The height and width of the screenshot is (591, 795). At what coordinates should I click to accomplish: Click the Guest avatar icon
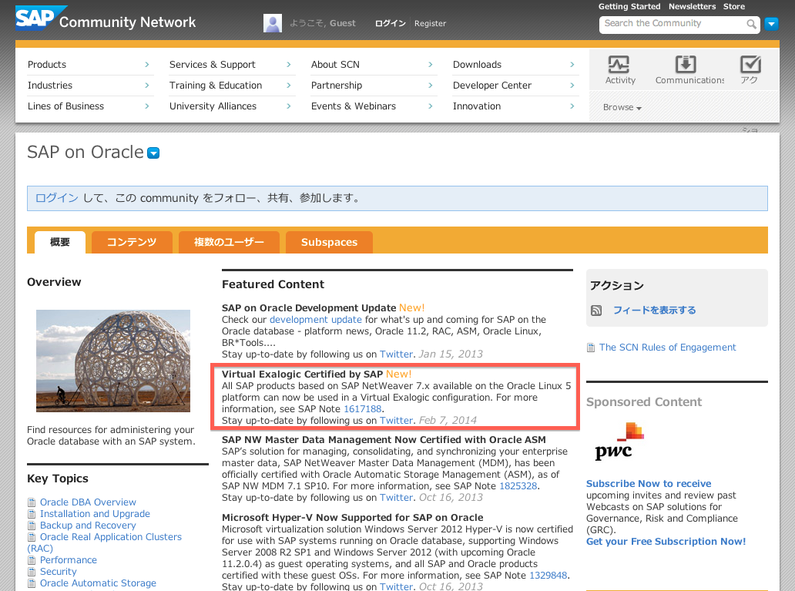(272, 23)
